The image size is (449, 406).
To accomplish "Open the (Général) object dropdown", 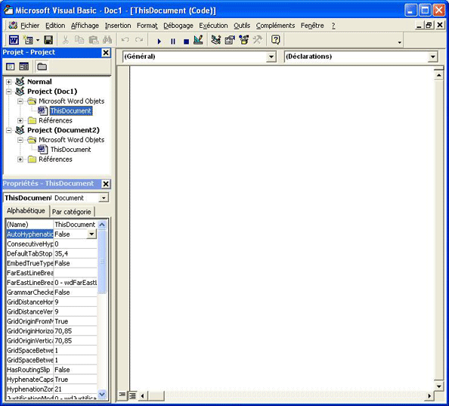I will (271, 57).
